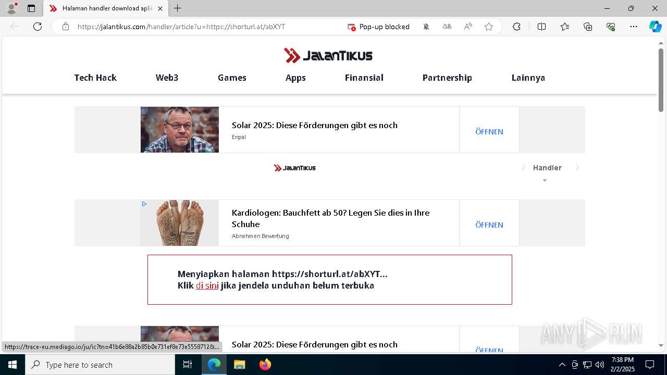Add this page to favorites star

(489, 27)
